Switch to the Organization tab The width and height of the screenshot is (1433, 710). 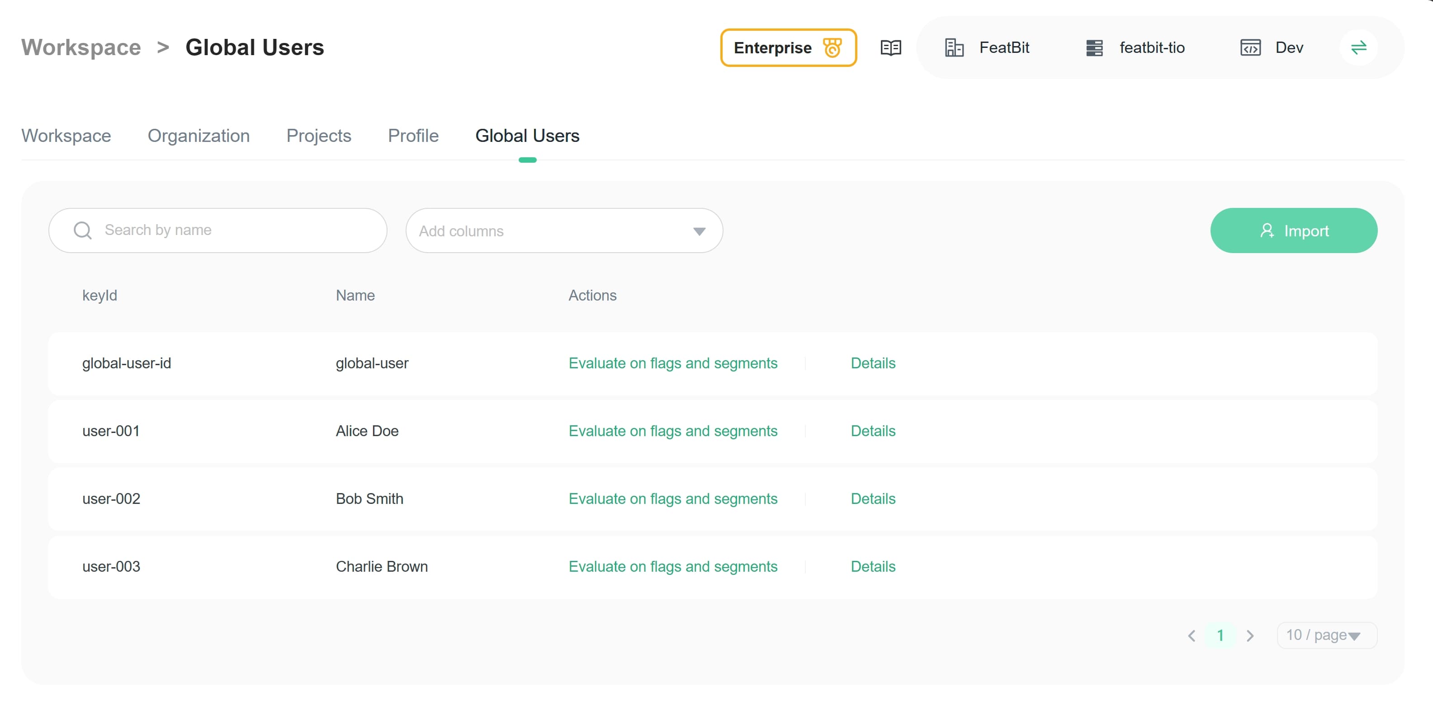[x=199, y=136]
